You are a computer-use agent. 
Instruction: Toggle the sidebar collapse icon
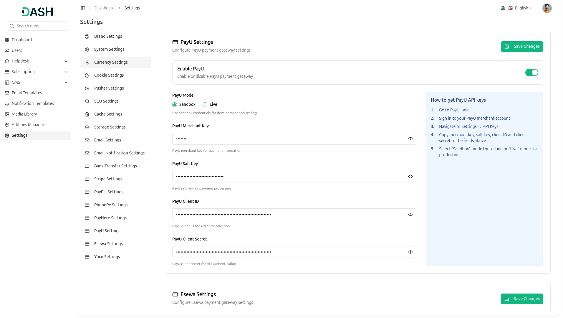(83, 8)
